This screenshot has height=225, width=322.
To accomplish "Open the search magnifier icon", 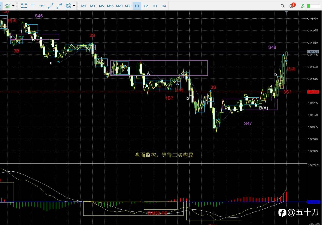I will (x=283, y=6).
